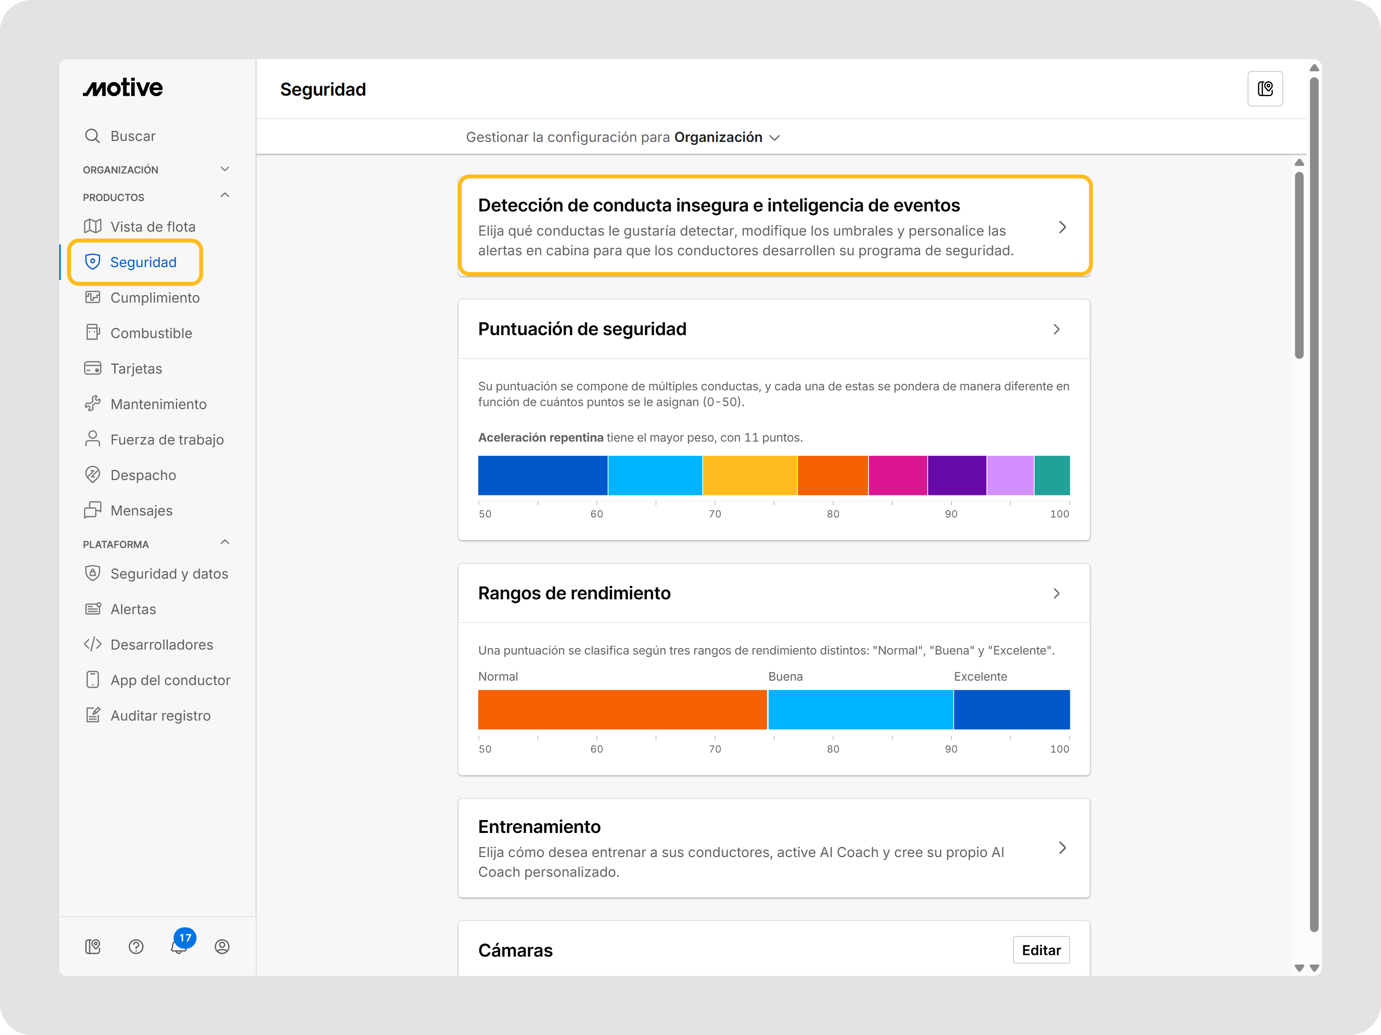Select Cumplimiento menu item
The image size is (1381, 1035).
coord(155,298)
